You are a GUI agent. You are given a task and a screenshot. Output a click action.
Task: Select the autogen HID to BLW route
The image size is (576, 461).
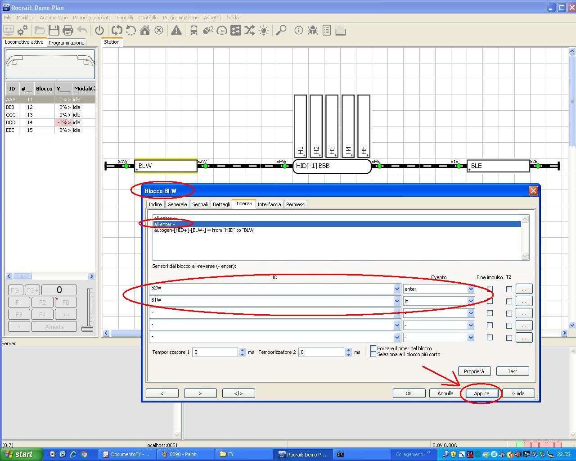[x=205, y=230]
